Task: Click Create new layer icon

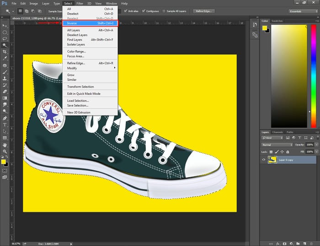Action: point(305,244)
